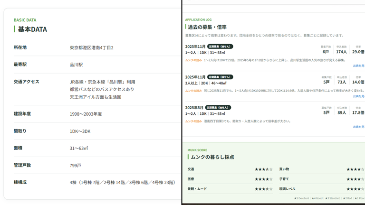Viewport: 365px width, 205px height.
Task: Click the ★3 Standard legend entry
Action: tap(333, 198)
